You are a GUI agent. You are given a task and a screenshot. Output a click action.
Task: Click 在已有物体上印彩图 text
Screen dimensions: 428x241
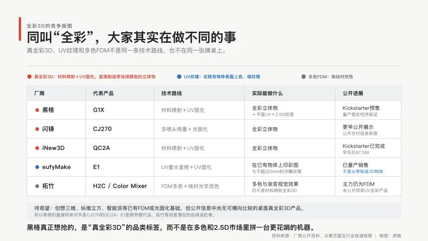pyautogui.click(x=275, y=165)
